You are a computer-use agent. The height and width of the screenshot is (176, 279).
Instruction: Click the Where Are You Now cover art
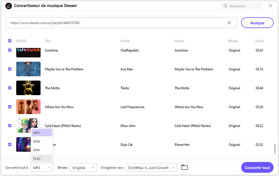[x=28, y=107]
